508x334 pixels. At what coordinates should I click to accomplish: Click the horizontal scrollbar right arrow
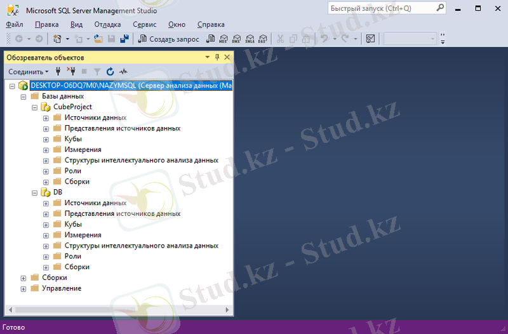(x=227, y=310)
